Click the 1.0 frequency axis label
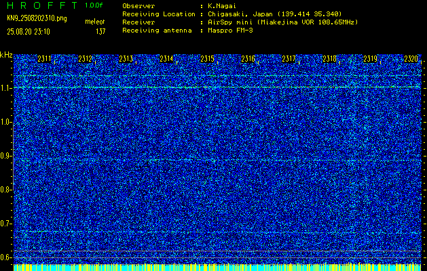The width and height of the screenshot is (427, 271). click(x=5, y=123)
